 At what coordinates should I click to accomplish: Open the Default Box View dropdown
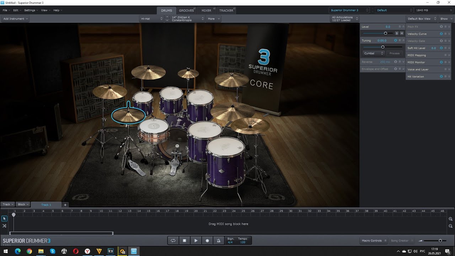pos(422,19)
